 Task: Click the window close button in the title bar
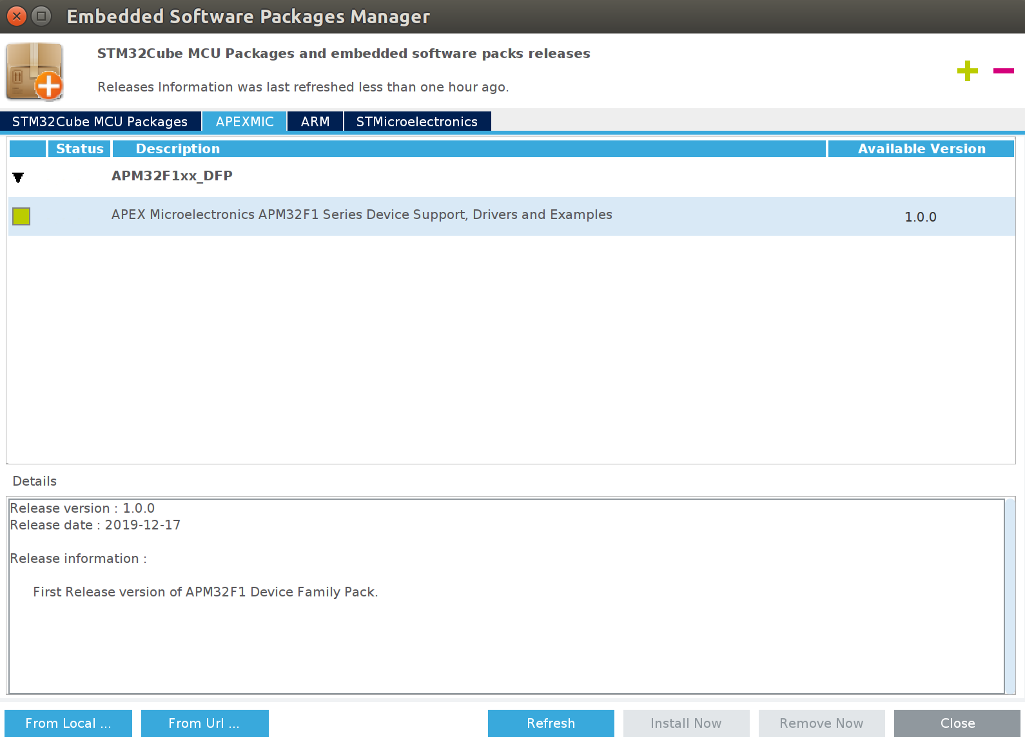[17, 16]
